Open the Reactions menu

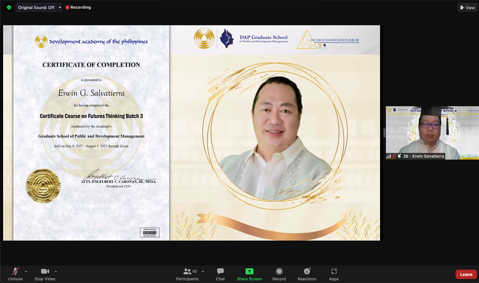(x=307, y=274)
